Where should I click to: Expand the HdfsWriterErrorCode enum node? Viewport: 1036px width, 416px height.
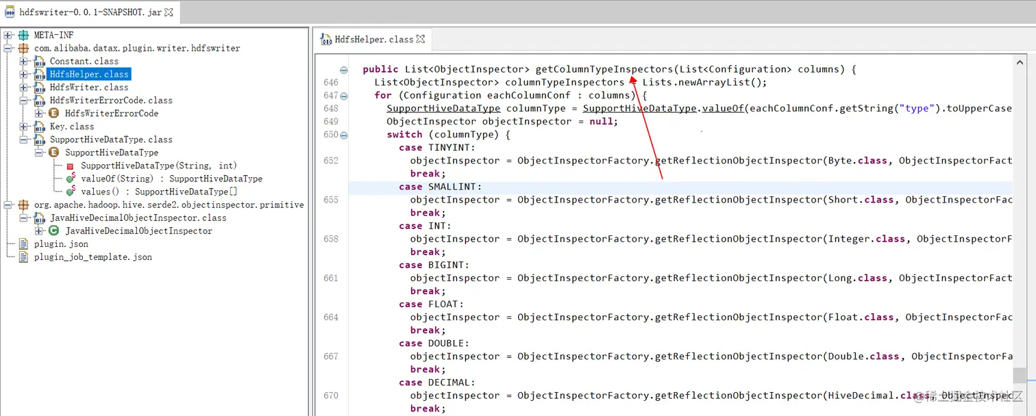click(x=38, y=113)
